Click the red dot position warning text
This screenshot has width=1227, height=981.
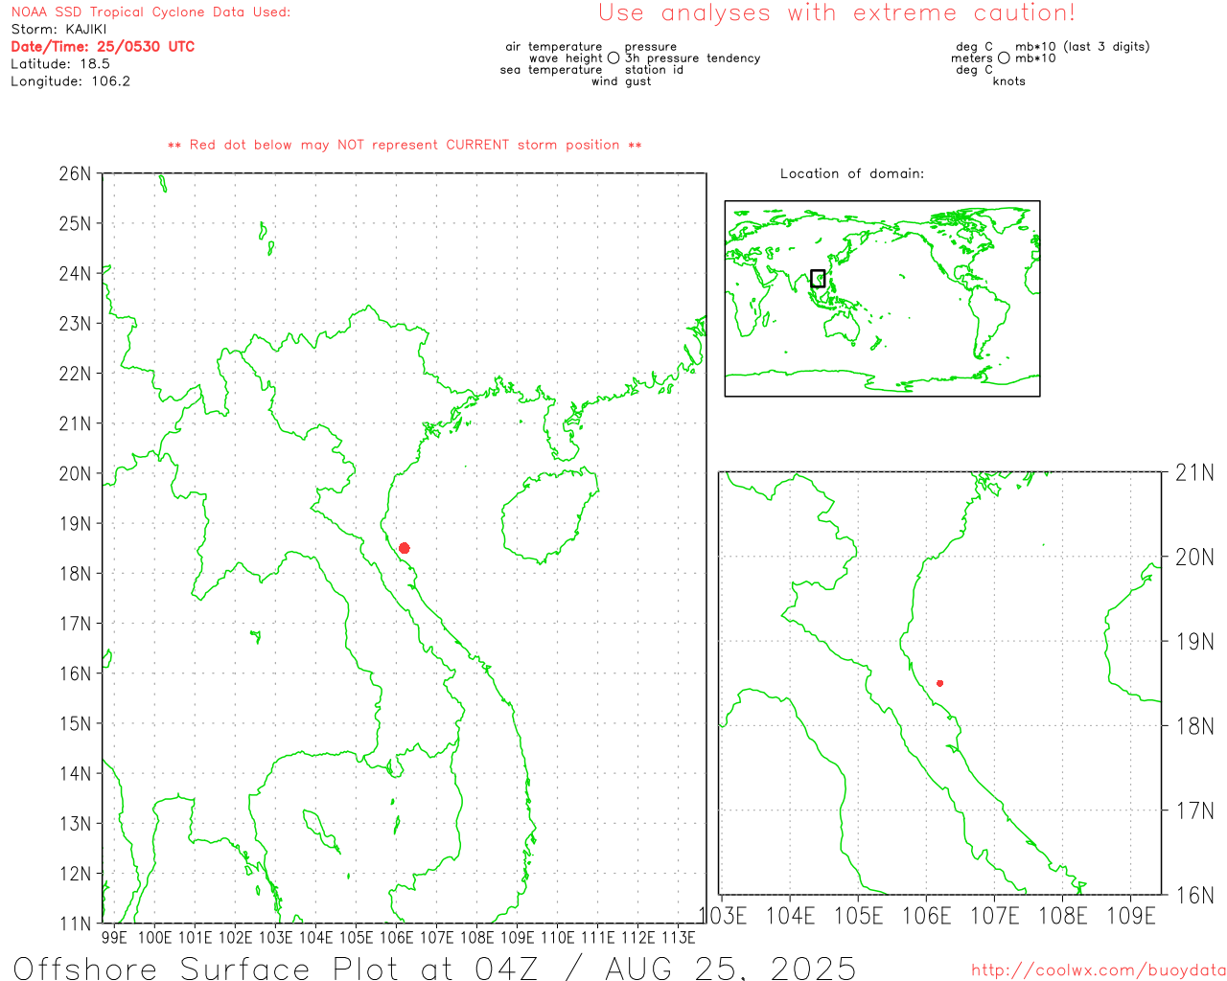click(x=405, y=146)
